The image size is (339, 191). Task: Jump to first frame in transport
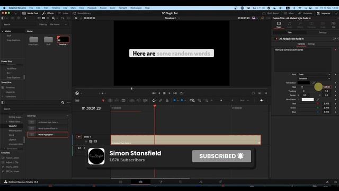[x=154, y=93]
